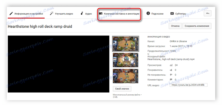Click the black video player preview
Image resolution: width=222 pixels, height=107 pixels.
[x=58, y=64]
